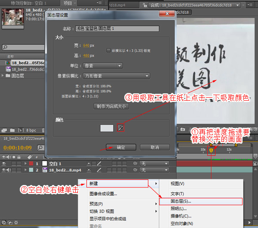Click the 制作为合成大小 button

(111, 106)
